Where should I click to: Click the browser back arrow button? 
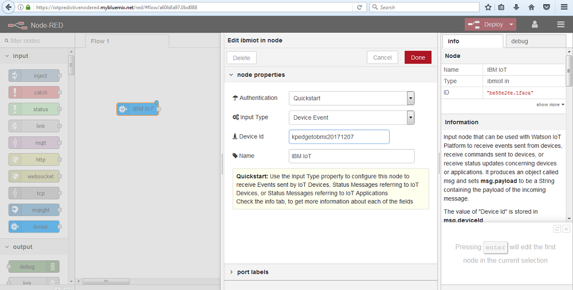[x=9, y=7]
